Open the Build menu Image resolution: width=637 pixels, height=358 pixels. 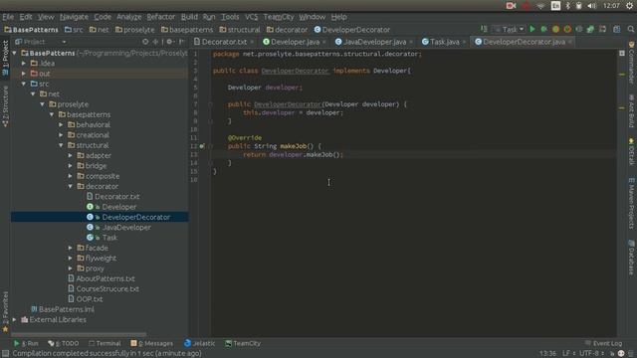pos(189,17)
